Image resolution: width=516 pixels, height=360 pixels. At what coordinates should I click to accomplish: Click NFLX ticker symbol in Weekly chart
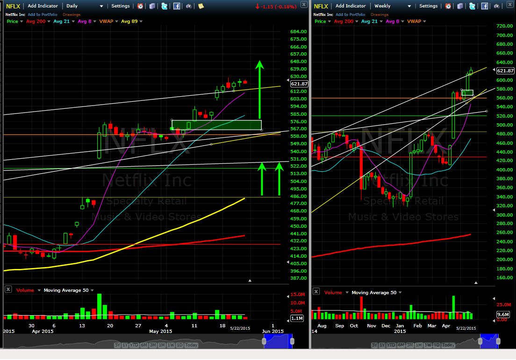321,6
